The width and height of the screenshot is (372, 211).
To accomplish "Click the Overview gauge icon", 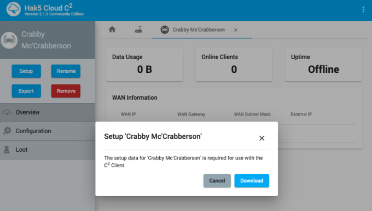I will pos(7,112).
